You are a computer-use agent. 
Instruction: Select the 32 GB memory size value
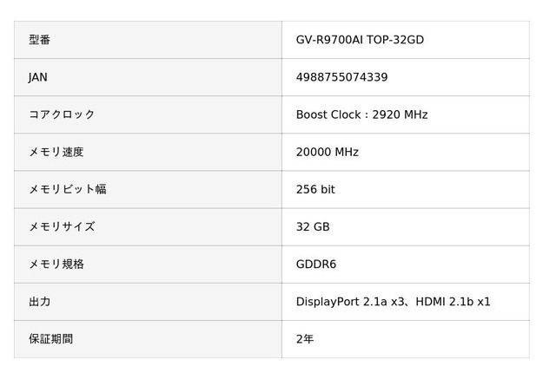(313, 226)
